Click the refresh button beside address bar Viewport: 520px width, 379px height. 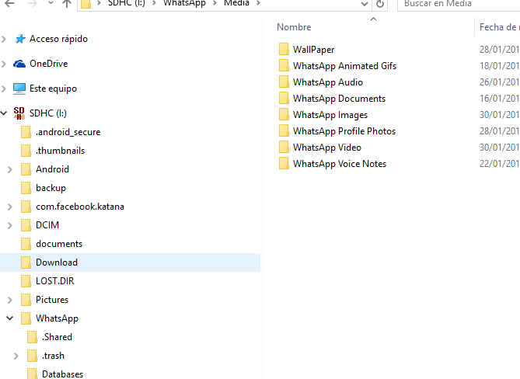[380, 4]
